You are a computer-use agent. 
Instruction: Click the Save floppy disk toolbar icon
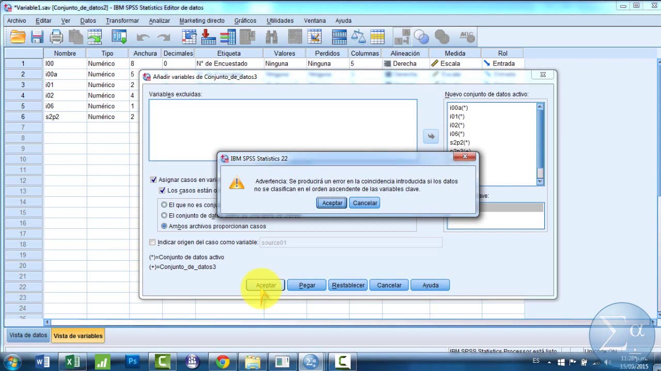pos(37,37)
